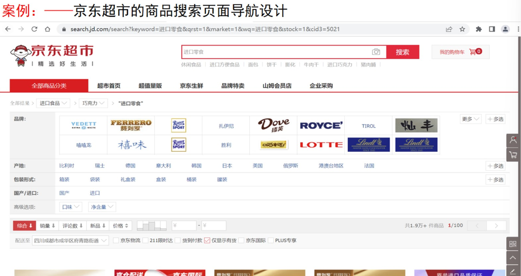Image resolution: width=521 pixels, height=276 pixels.
Task: Go to 品牌特卖 tab
Action: (x=233, y=86)
